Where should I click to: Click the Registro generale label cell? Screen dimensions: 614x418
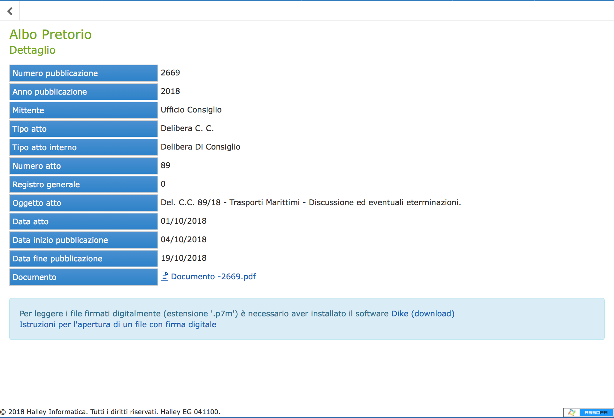tap(84, 184)
